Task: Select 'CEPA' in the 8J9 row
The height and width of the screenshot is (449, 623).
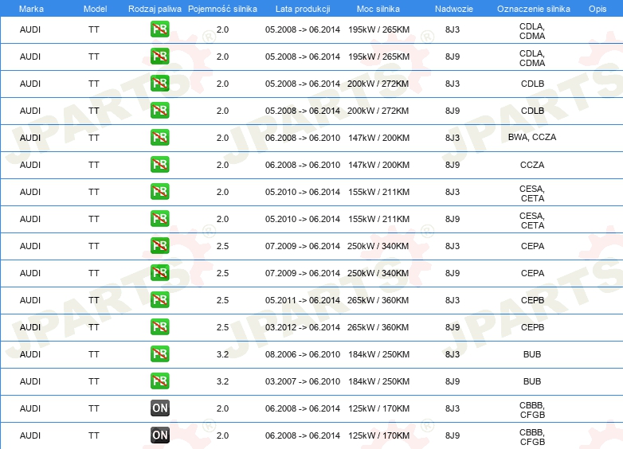Action: pos(532,273)
